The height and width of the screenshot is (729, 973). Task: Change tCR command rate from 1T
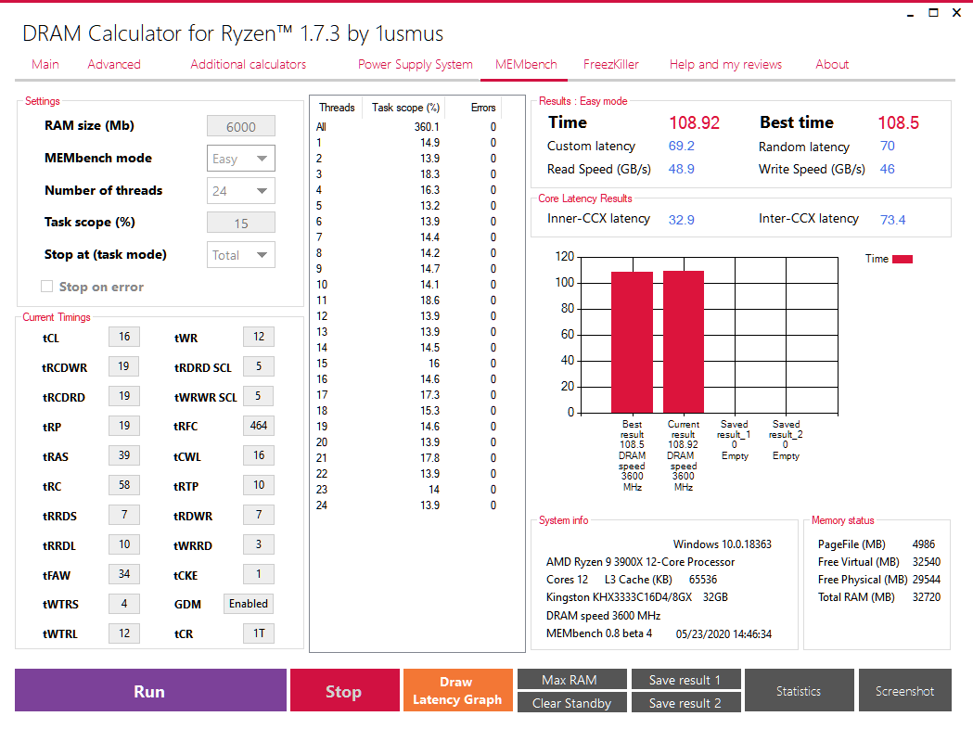coord(259,633)
